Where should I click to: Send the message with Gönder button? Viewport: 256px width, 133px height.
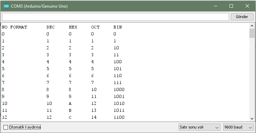[x=242, y=17]
